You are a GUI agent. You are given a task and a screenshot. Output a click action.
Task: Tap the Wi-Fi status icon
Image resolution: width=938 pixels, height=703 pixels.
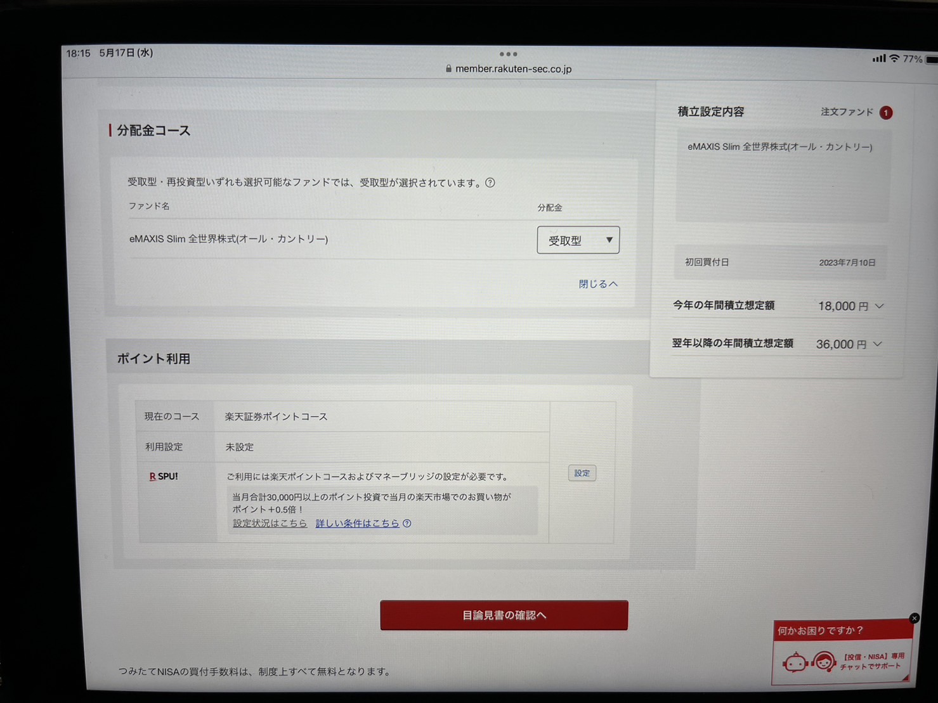click(894, 58)
